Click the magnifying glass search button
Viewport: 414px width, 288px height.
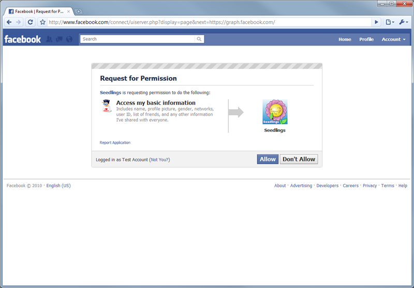199,39
